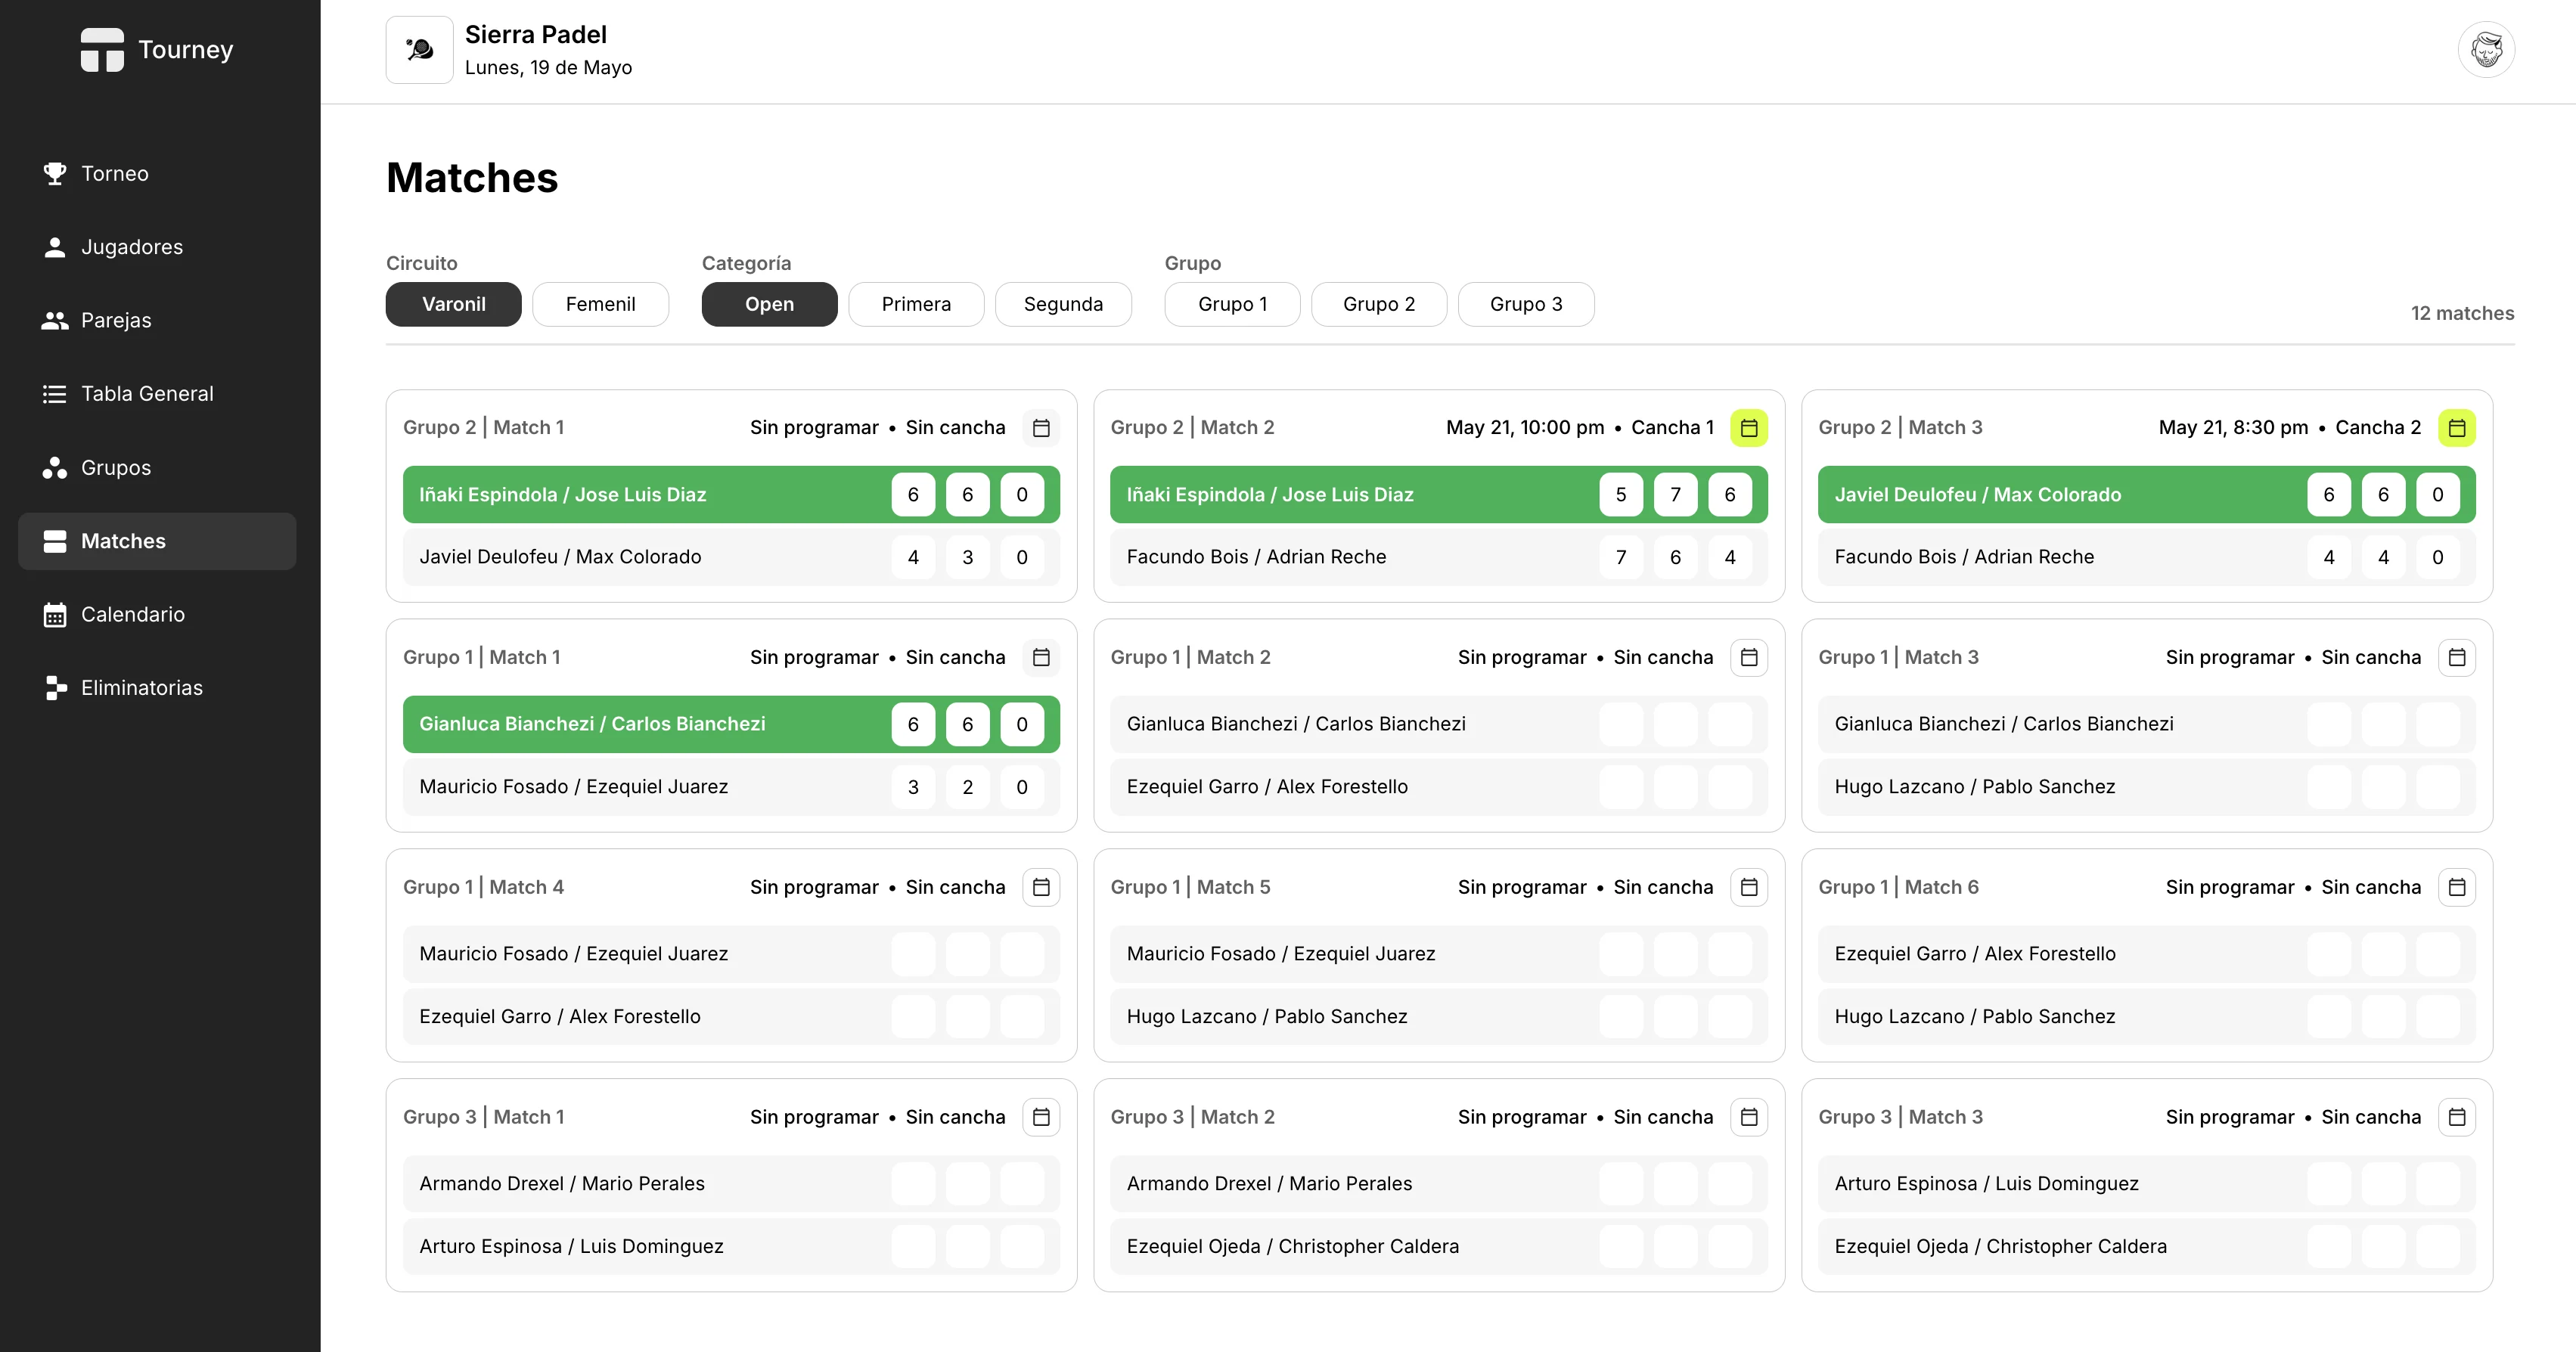Open schedule calendar for Grupo 2 Match 1
Image resolution: width=2576 pixels, height=1352 pixels.
point(1041,428)
